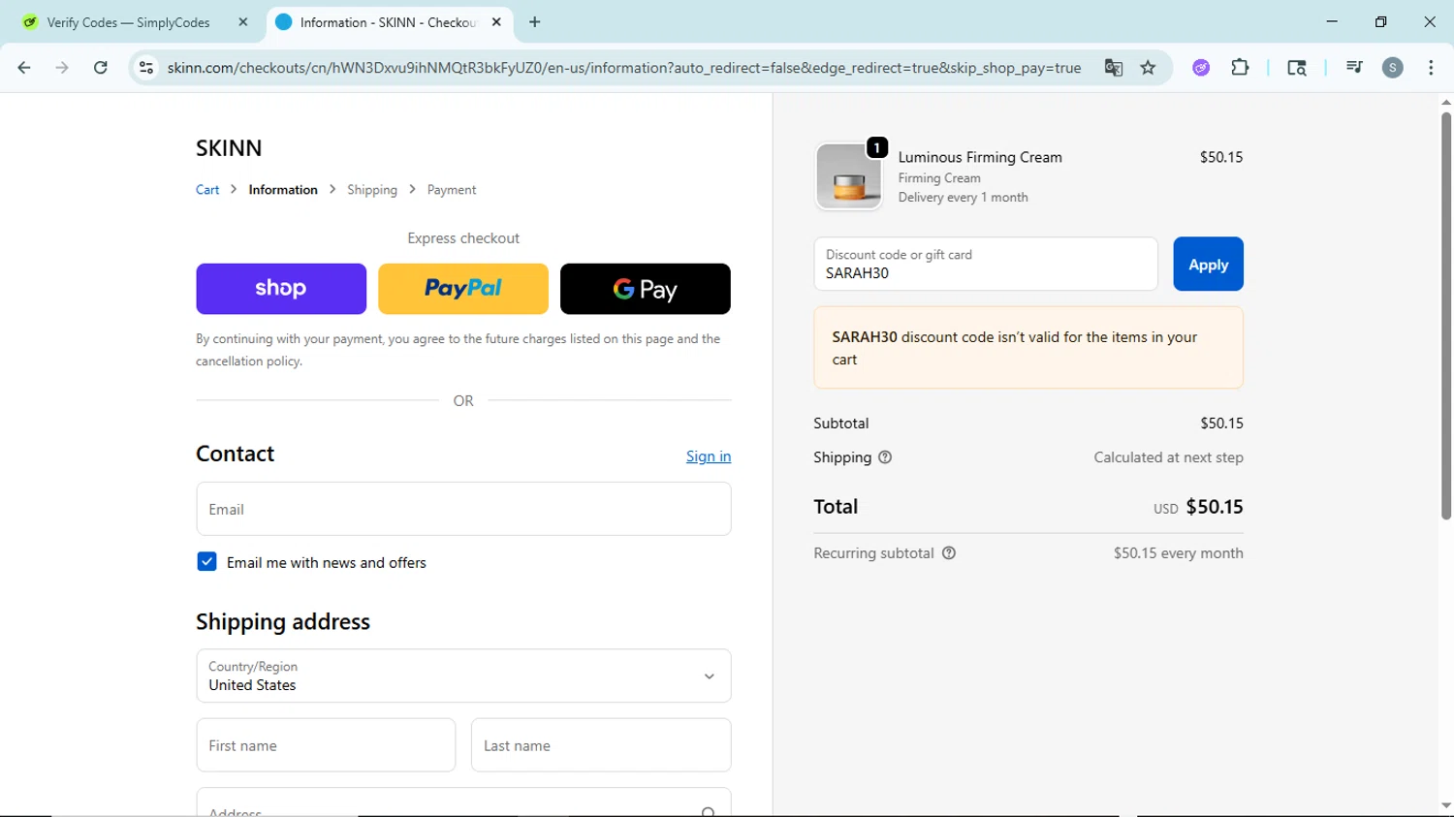Screen dimensions: 1454x817
Task: Click the Luminous Firming Cream thumbnail
Action: tap(849, 176)
